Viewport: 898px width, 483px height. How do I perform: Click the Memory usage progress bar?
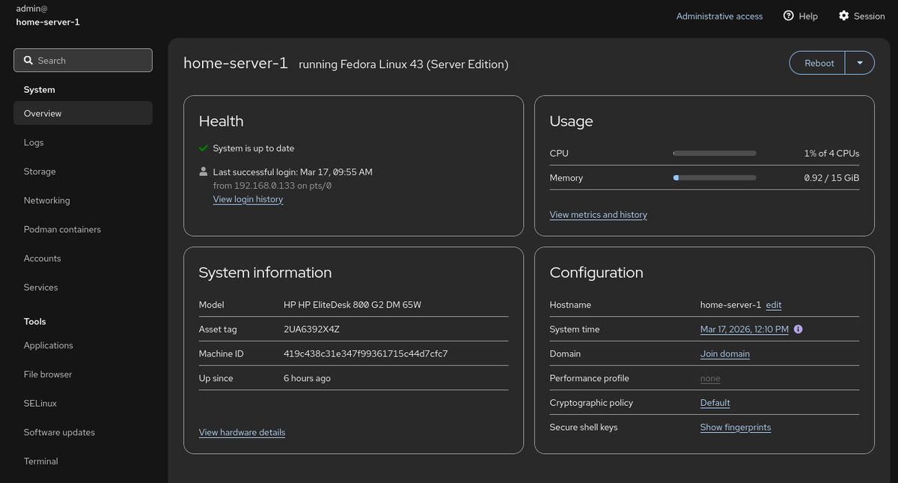click(715, 177)
